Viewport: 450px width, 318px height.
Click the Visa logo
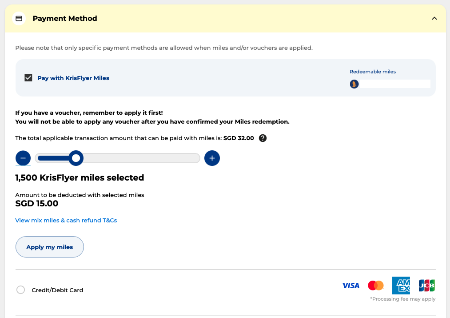pyautogui.click(x=350, y=286)
